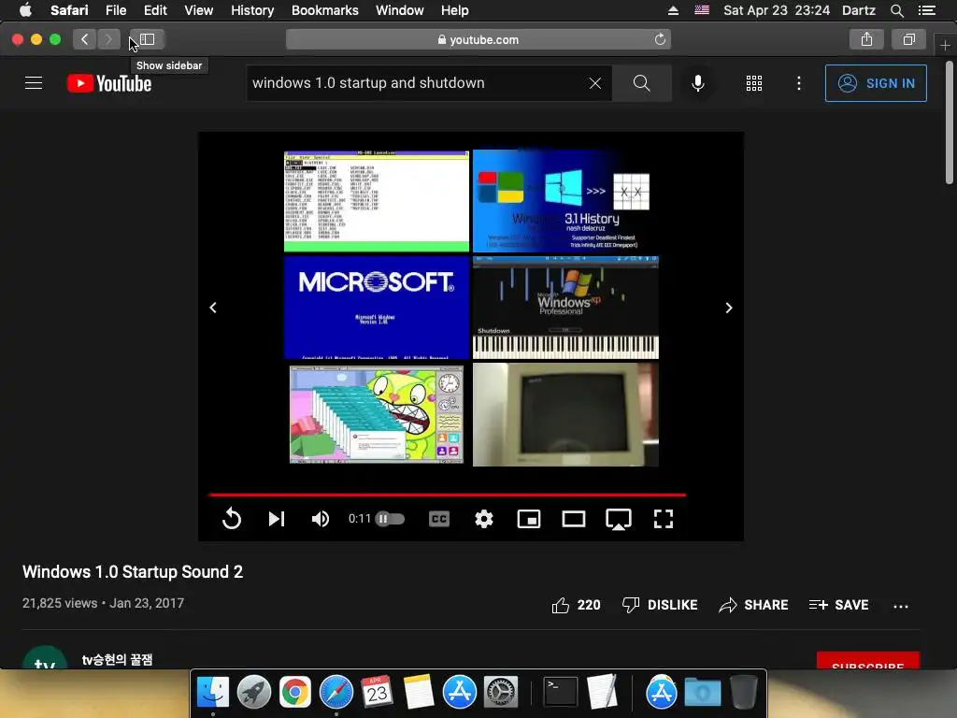The width and height of the screenshot is (957, 718).
Task: Like the video with thumbs up
Action: 576,605
